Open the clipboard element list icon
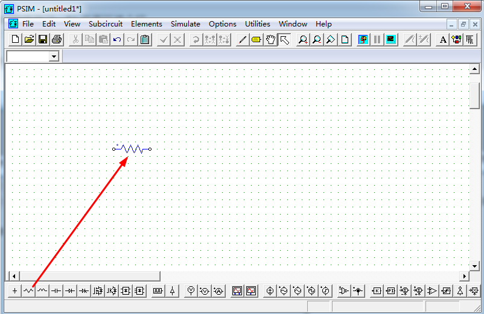The image size is (484, 314). pos(145,39)
